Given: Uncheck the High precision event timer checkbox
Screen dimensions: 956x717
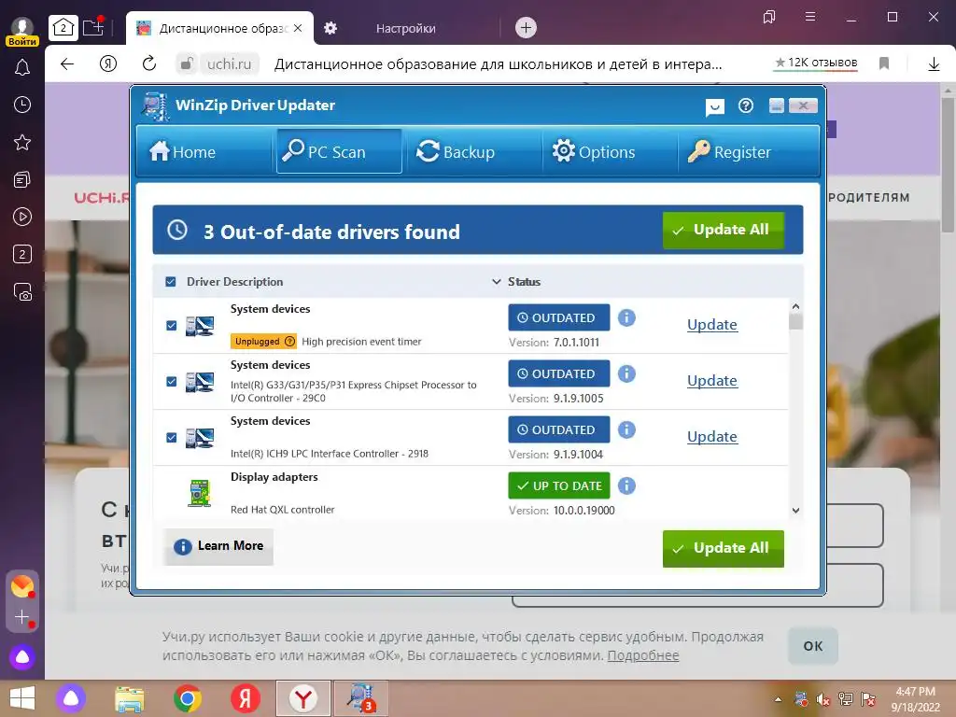Looking at the screenshot, I should (172, 325).
